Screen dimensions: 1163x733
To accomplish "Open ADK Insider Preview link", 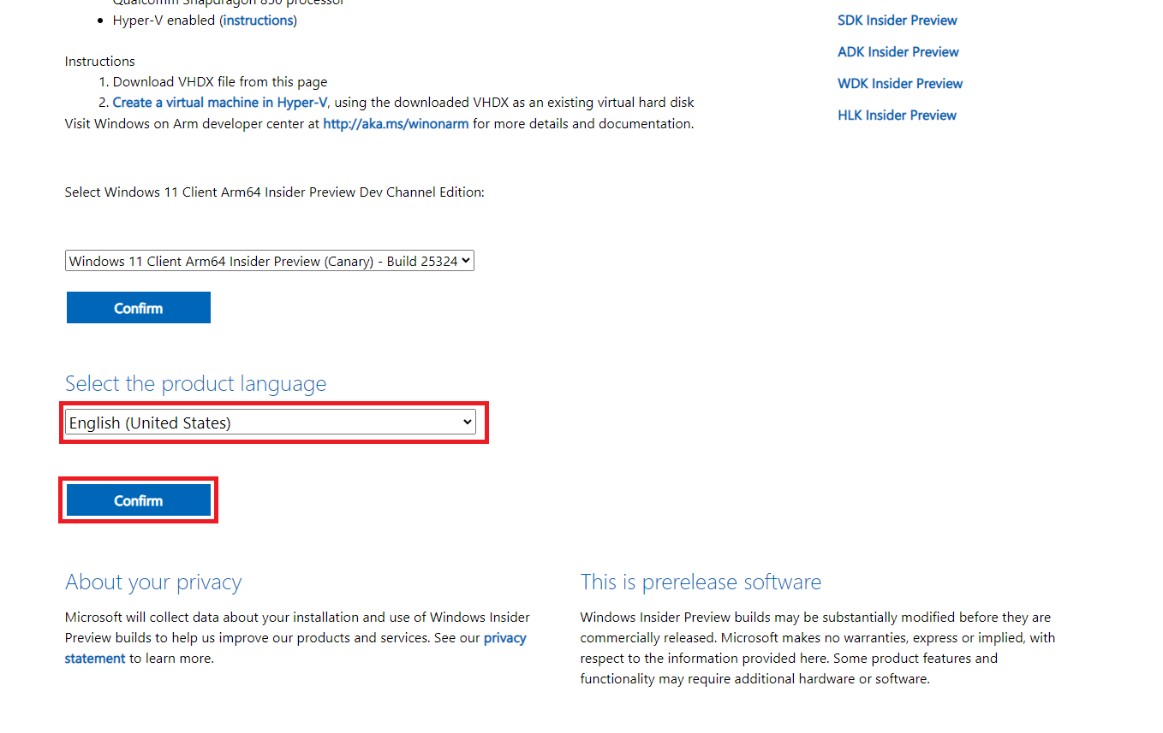I will [x=898, y=51].
